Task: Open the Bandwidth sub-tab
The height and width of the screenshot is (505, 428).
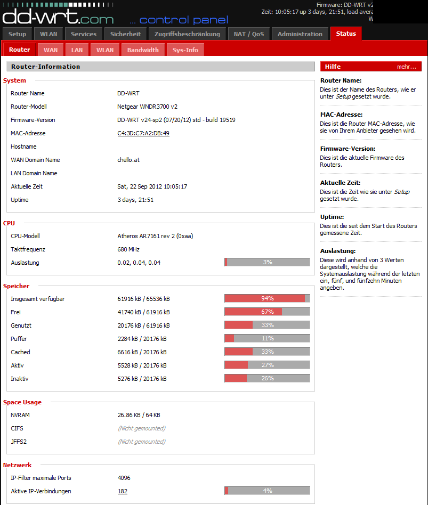Action: [x=143, y=50]
